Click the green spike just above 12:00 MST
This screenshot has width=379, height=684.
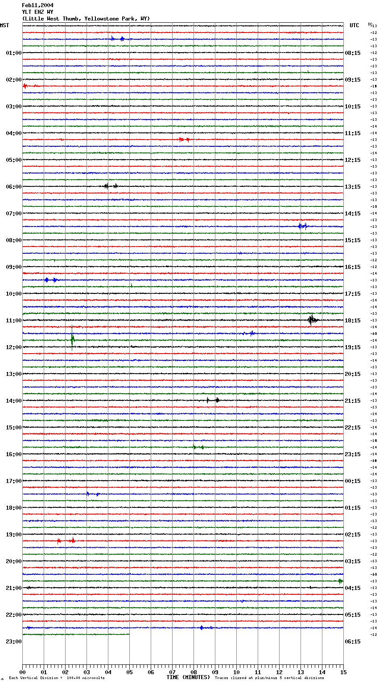pyautogui.click(x=73, y=340)
